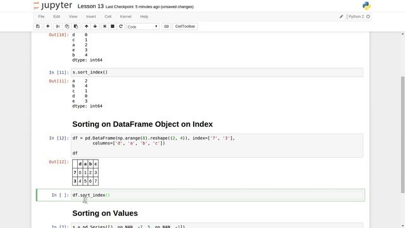405x228 pixels.
Task: Open the Kernel menu
Action: (126, 16)
